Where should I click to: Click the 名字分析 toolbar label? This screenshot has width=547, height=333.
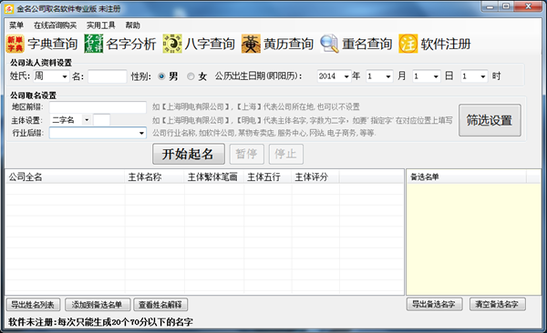(x=130, y=44)
